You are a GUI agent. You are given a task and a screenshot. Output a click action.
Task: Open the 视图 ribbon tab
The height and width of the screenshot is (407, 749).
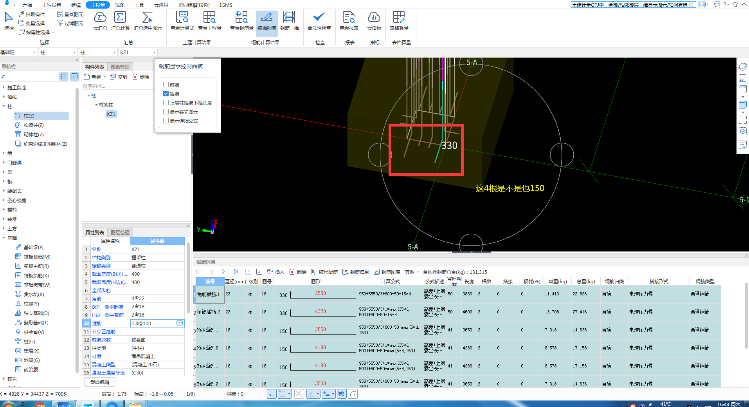[120, 5]
